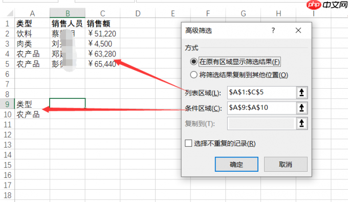This screenshot has height=202, width=348.
Task: Click the 条件区域 range input field
Action: (x=262, y=108)
